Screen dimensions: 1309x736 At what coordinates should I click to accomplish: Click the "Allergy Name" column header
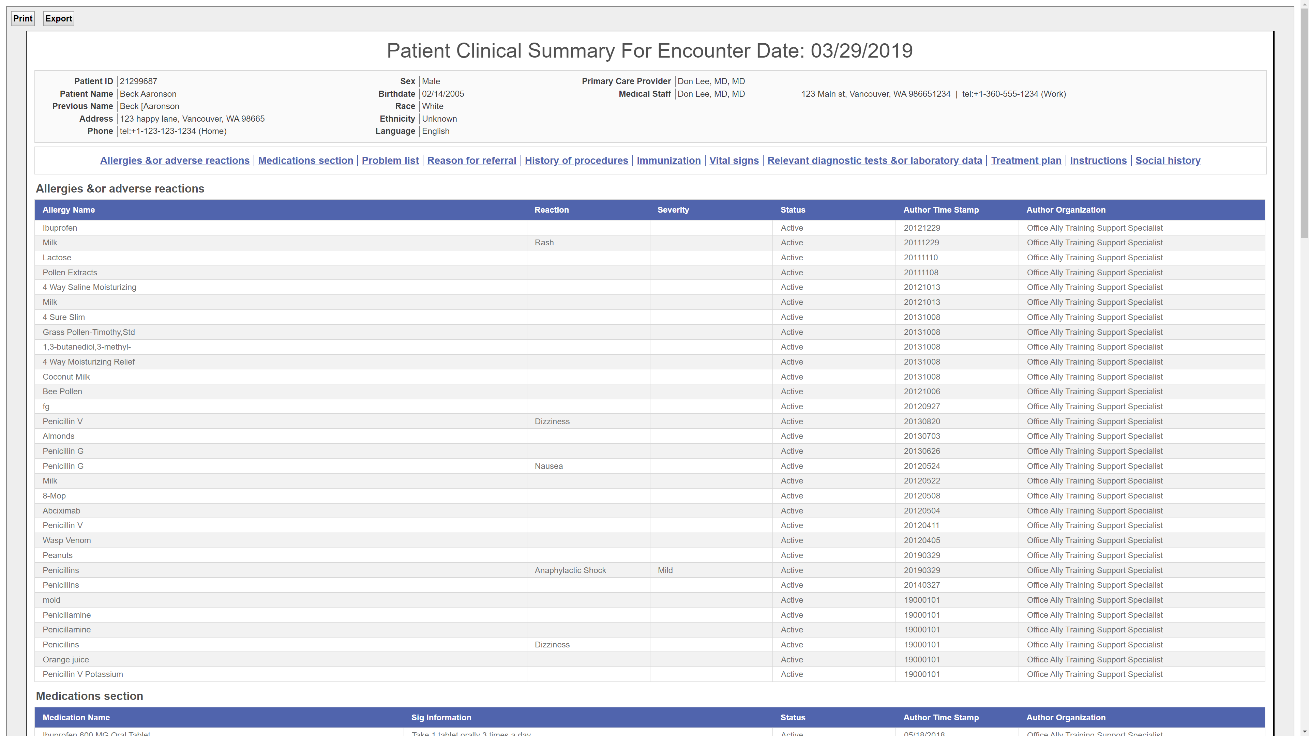(69, 210)
